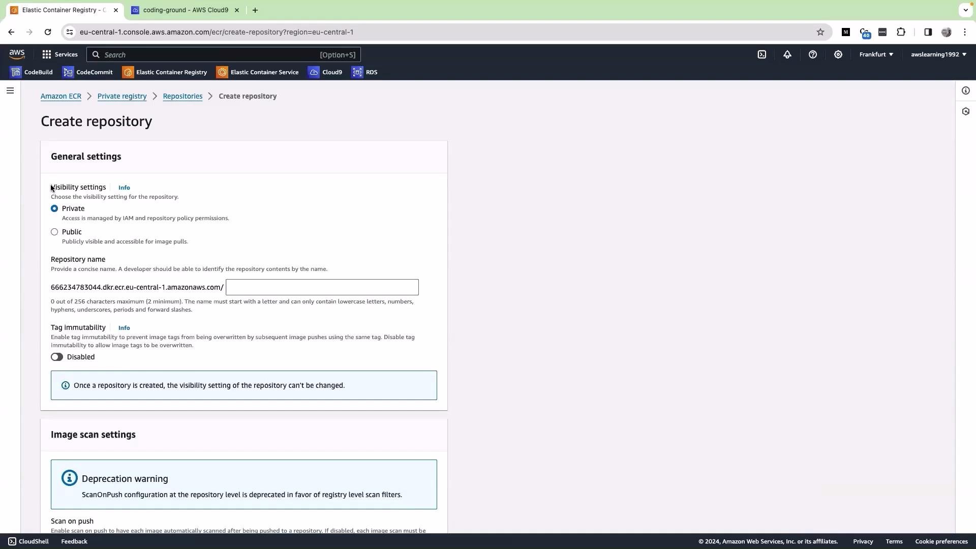Screen dimensions: 976x549
Task: Open Cookie preferences in footer
Action: coord(941,541)
